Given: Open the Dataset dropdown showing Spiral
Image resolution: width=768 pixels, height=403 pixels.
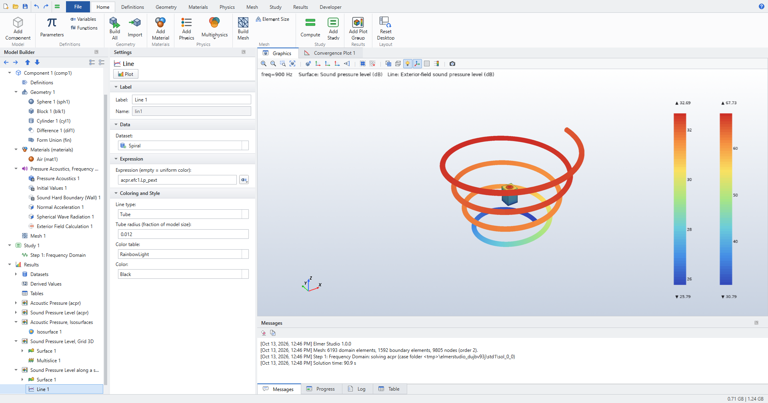Looking at the screenshot, I should click(x=183, y=146).
